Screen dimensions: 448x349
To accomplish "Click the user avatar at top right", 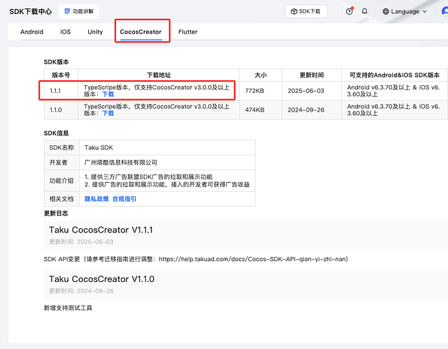I will click(445, 11).
